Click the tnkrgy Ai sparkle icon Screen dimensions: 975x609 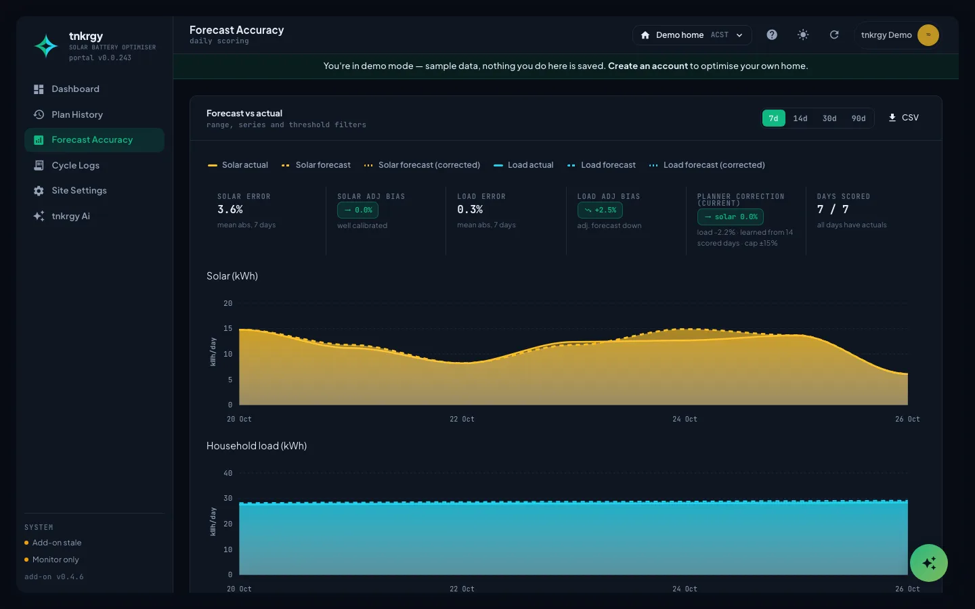tap(39, 217)
